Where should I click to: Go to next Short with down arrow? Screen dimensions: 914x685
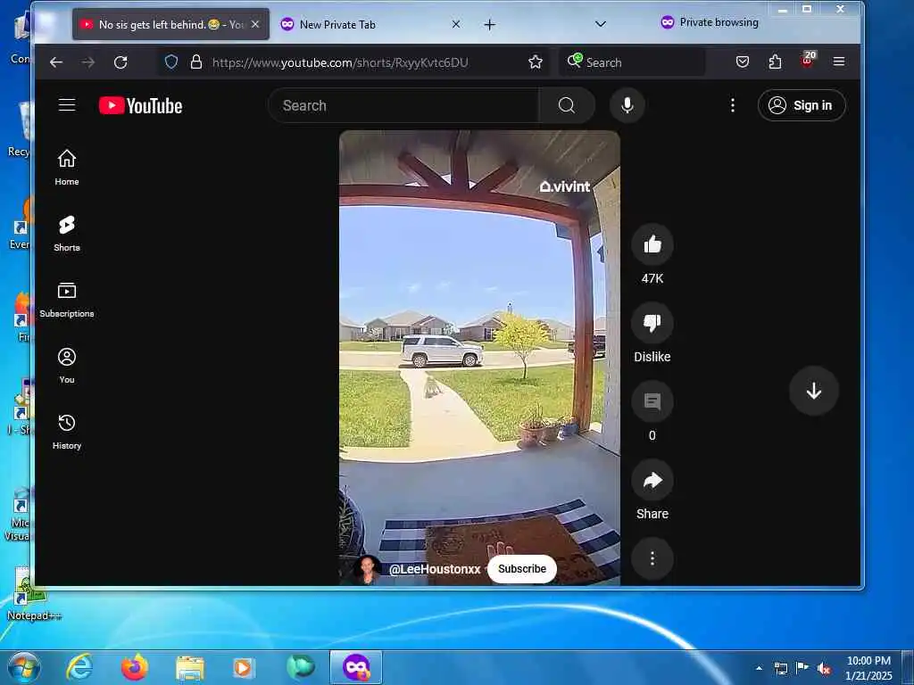[814, 391]
